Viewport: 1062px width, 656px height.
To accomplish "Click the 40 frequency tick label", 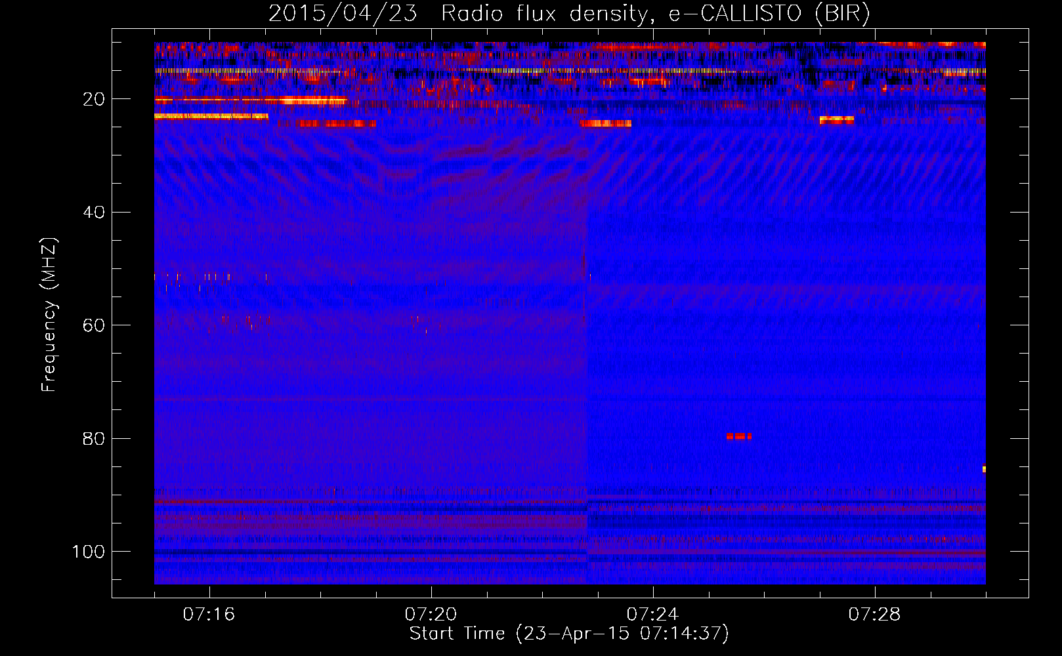I will [94, 213].
